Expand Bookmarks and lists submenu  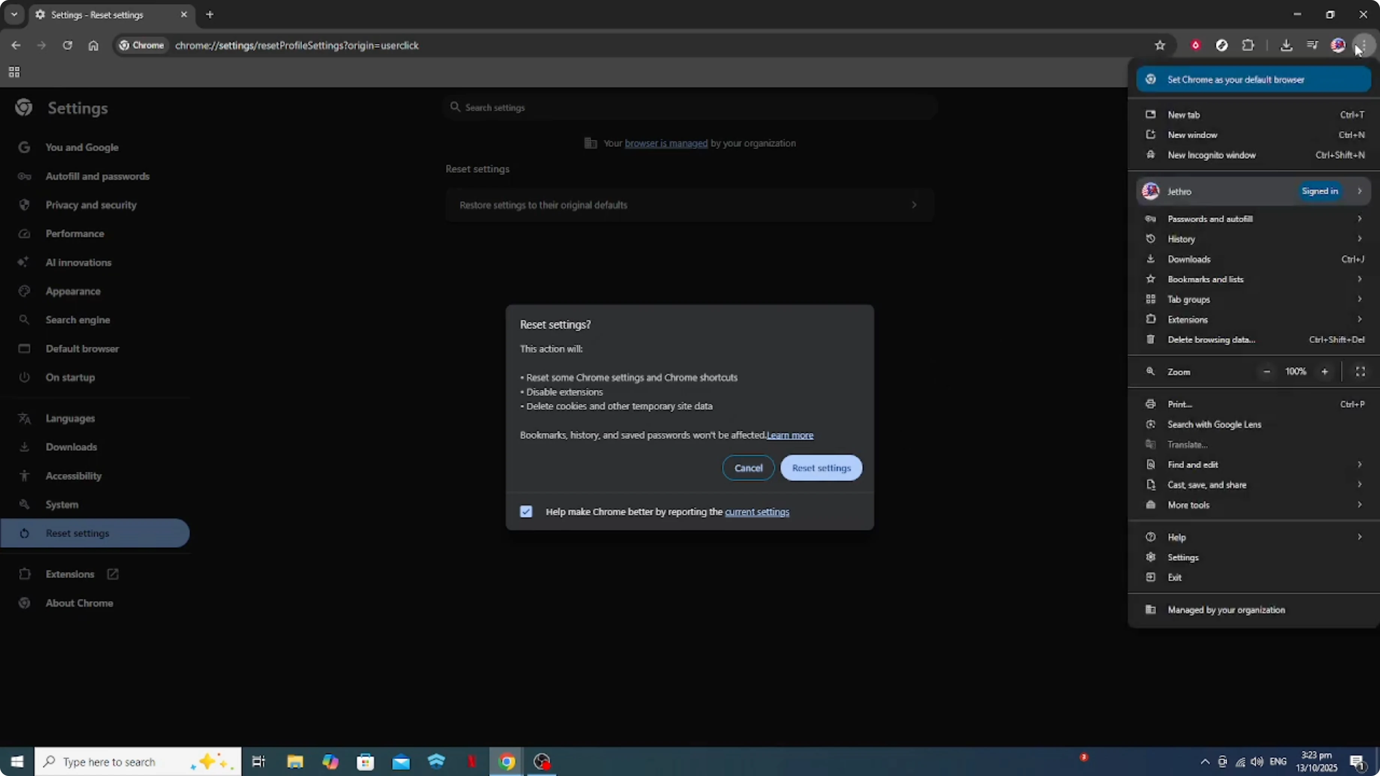coord(1254,280)
